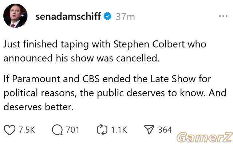Open the 37m post timestamp
This screenshot has width=233, height=144.
125,17
